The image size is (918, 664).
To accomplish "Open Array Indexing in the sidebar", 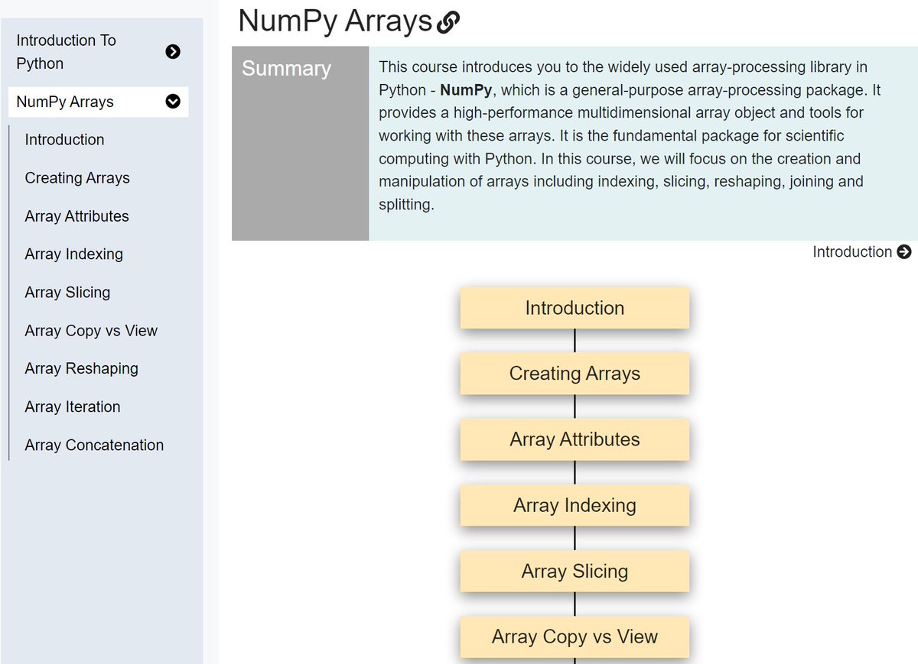I will pos(73,254).
